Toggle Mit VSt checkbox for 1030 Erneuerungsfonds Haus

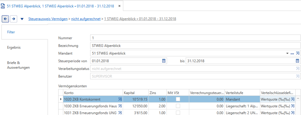pyautogui.click(x=178, y=106)
